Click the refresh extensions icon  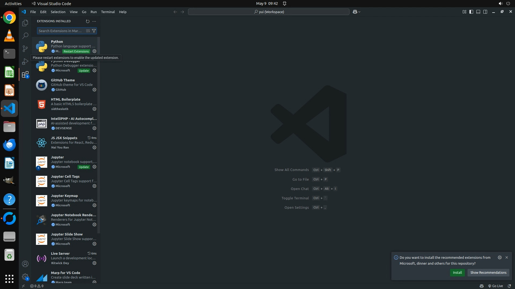(x=87, y=21)
